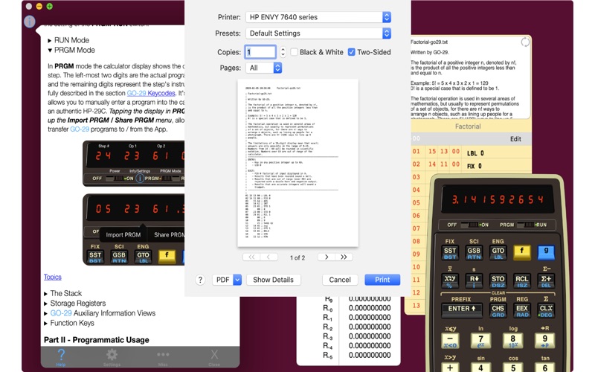Jump to the last preview page
The image size is (595, 372).
[x=344, y=257]
